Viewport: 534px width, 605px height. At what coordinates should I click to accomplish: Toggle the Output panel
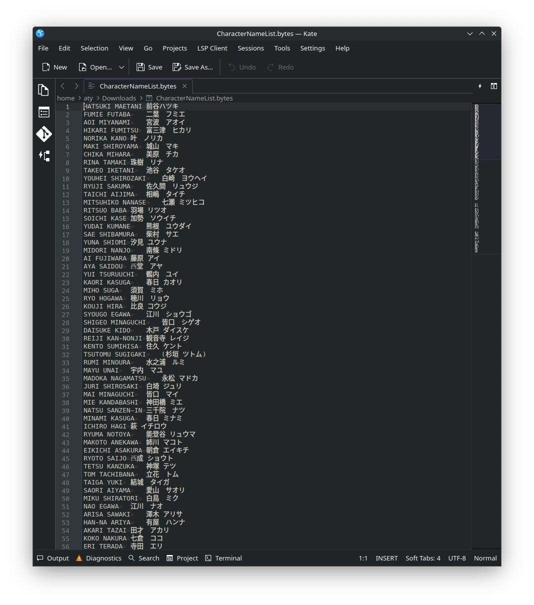coord(53,558)
